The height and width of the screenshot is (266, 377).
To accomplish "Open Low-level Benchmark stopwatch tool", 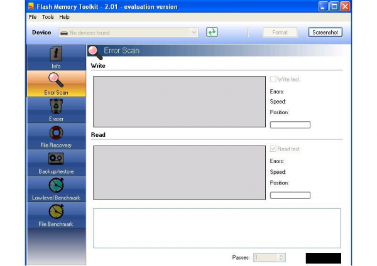I will pyautogui.click(x=56, y=189).
